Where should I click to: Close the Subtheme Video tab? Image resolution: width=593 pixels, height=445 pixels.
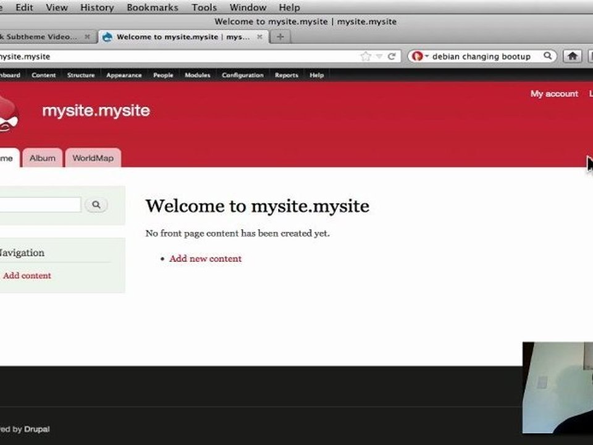pos(87,36)
